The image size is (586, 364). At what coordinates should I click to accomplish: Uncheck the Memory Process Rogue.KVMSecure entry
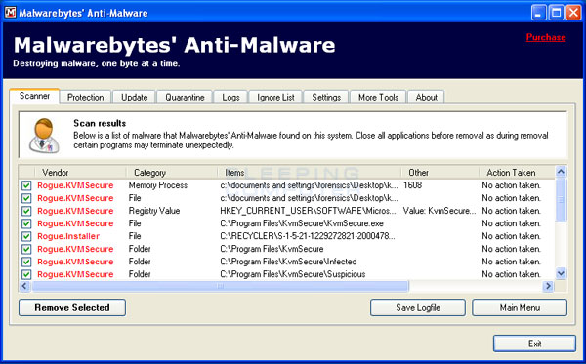coord(26,185)
